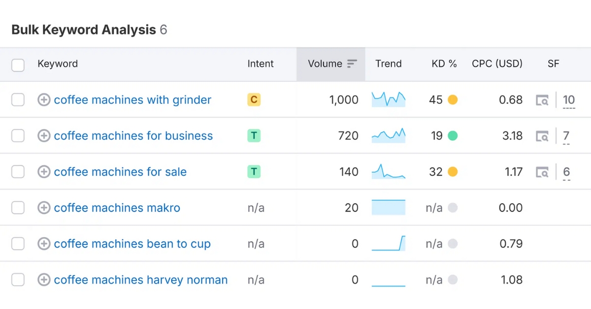Open SERP view for 'coffee machines for business'
This screenshot has height=309, width=591.
pos(542,136)
